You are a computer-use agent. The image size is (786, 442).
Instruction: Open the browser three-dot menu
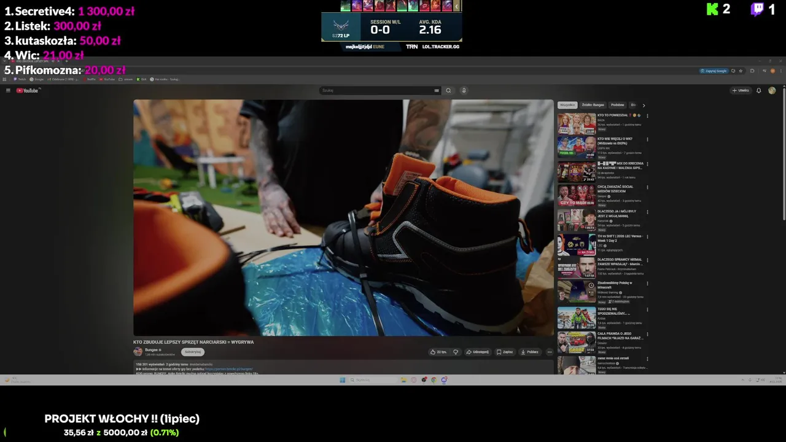pos(781,71)
